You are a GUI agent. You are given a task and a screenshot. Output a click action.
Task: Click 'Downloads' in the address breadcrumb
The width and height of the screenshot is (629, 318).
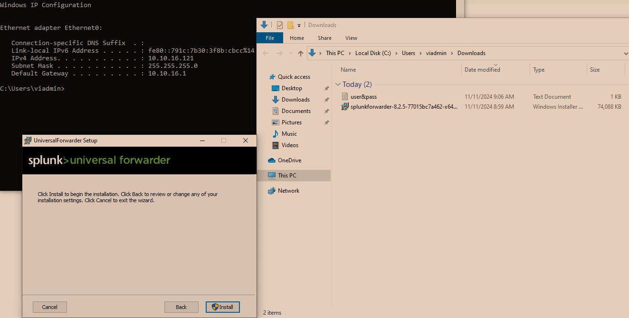471,53
